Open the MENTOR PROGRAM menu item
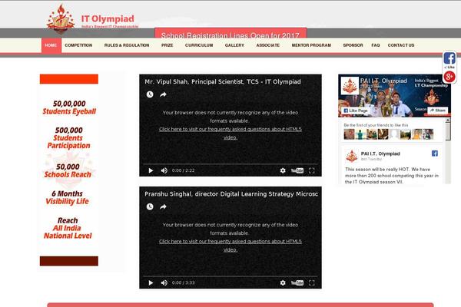Screen dimensions: 461x307 (311, 45)
